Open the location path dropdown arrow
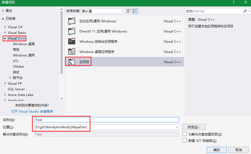This screenshot has height=154, width=251. point(177,127)
